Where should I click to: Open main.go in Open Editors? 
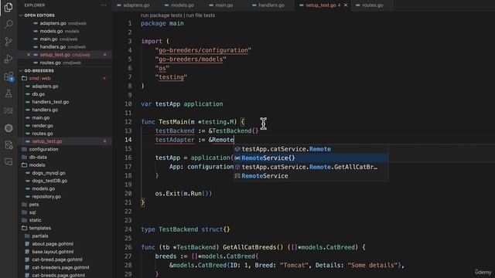click(48, 39)
